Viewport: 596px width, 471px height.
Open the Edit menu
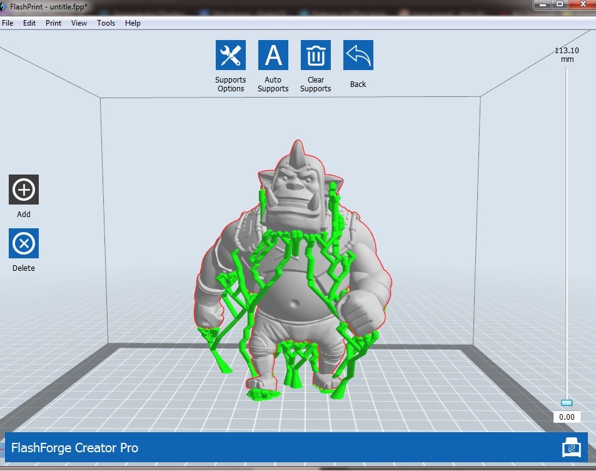click(29, 23)
